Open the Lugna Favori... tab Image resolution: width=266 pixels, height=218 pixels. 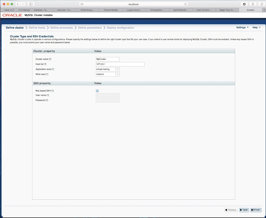[x=134, y=10]
